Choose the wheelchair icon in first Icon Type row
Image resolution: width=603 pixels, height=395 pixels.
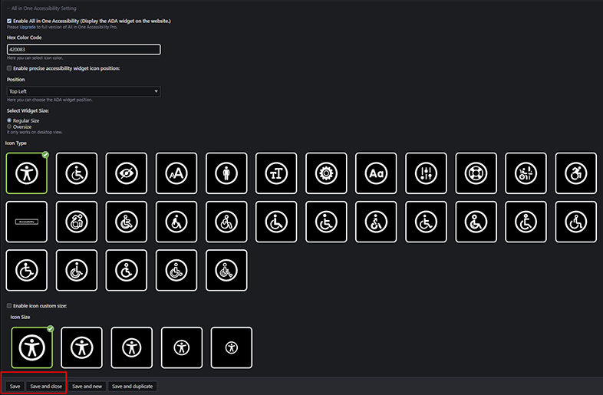(77, 173)
